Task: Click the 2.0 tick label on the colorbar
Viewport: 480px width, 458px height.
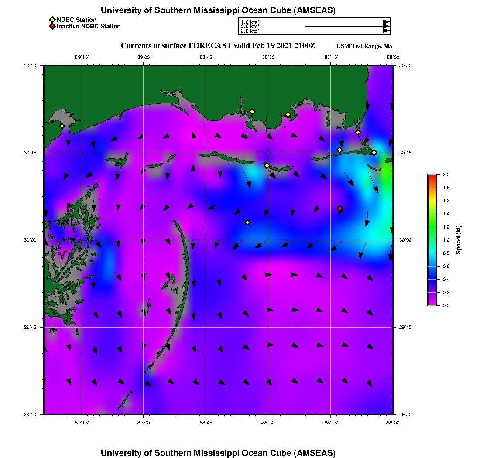Action: tap(446, 174)
